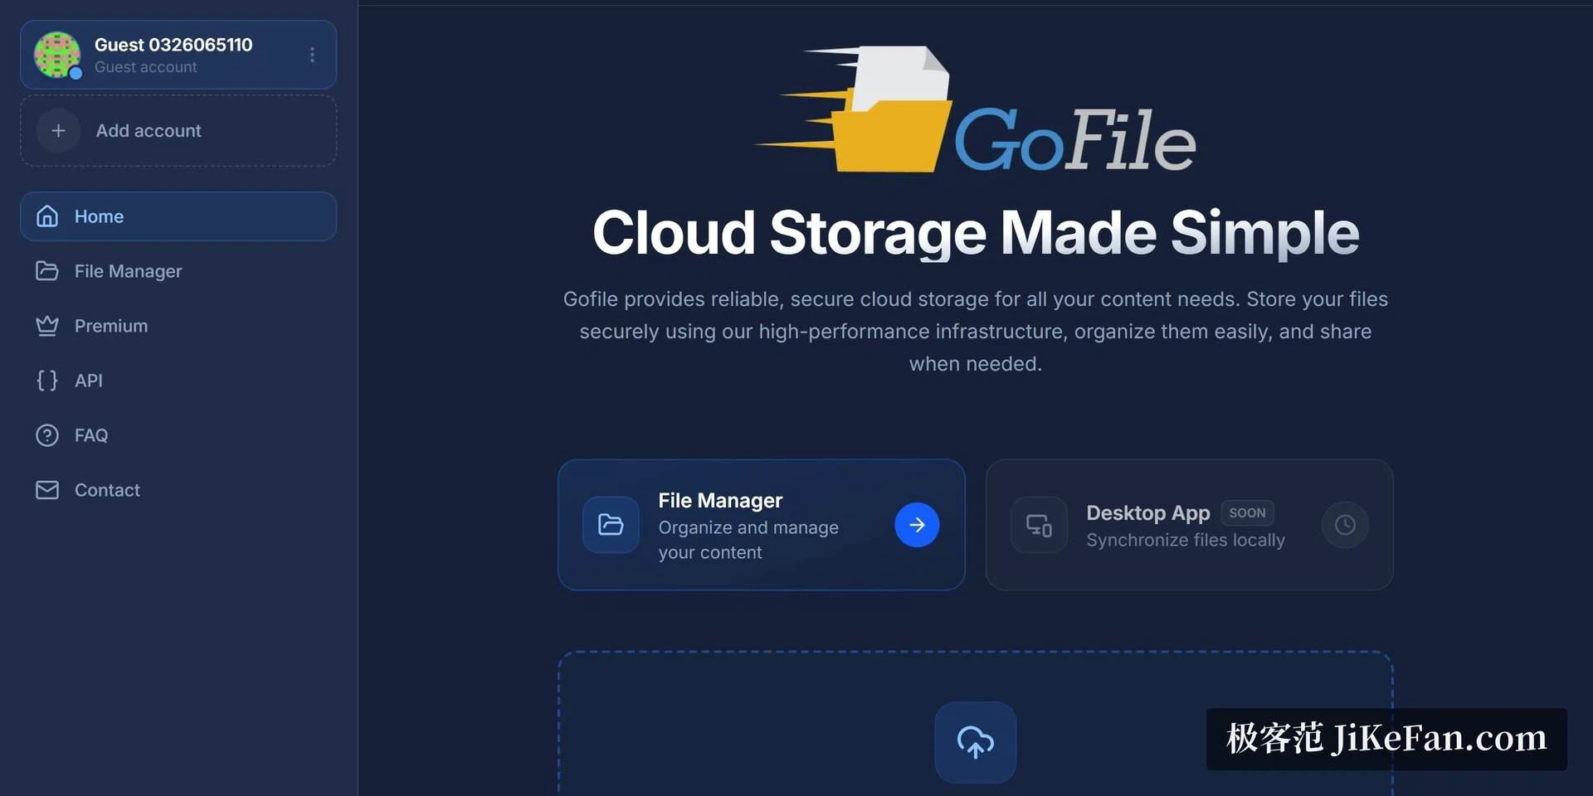Open the guest account three-dot menu
This screenshot has height=796, width=1593.
[312, 55]
